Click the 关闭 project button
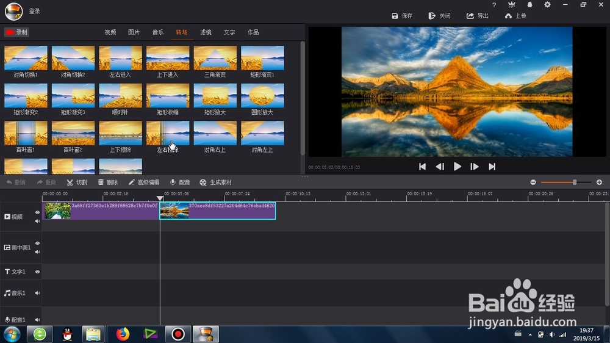Screen dimensions: 610x343 click(440, 16)
